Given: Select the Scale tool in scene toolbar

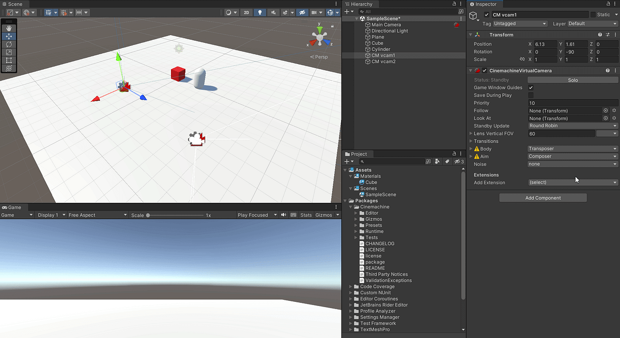Looking at the screenshot, I should (x=9, y=52).
